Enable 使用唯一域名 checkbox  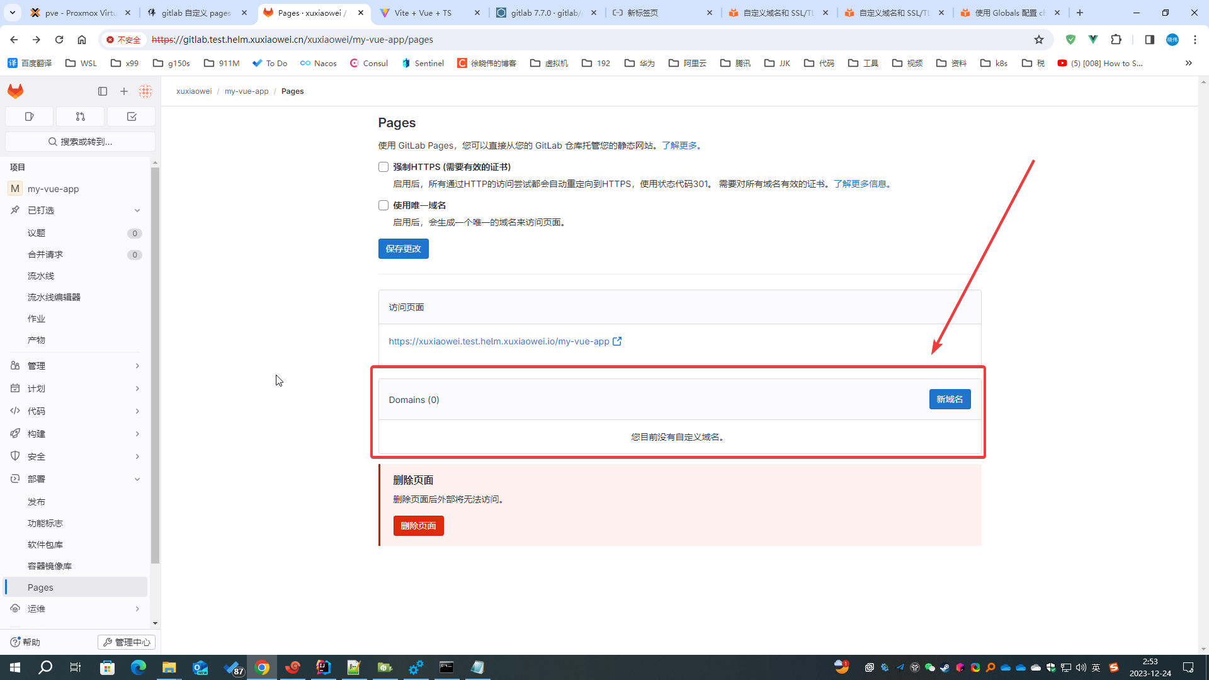(383, 205)
